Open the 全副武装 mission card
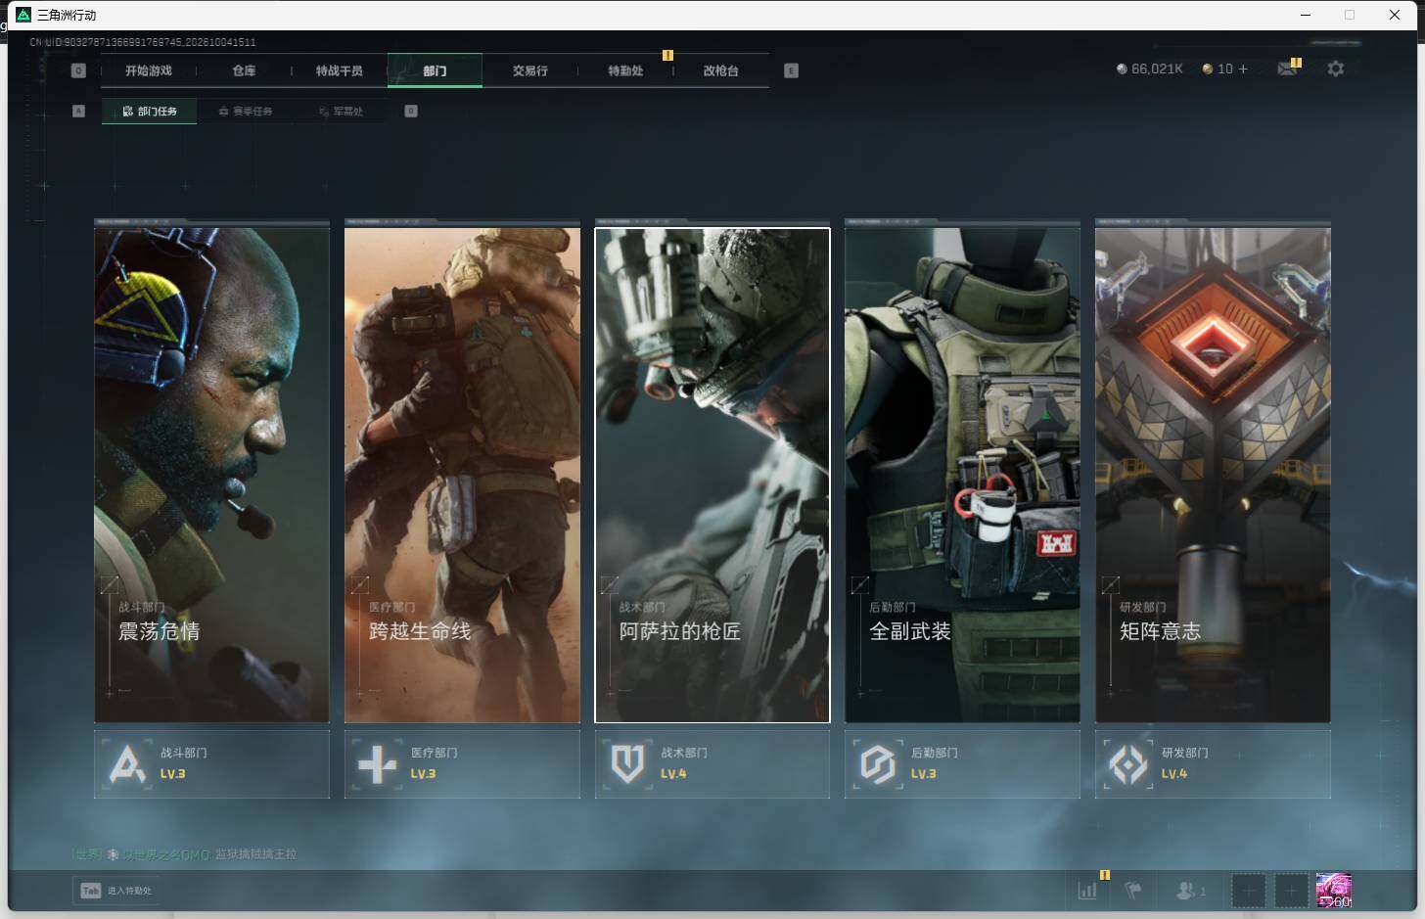The height and width of the screenshot is (919, 1425). coord(962,475)
